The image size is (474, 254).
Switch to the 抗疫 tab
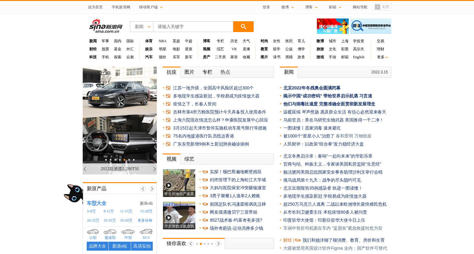point(172,72)
